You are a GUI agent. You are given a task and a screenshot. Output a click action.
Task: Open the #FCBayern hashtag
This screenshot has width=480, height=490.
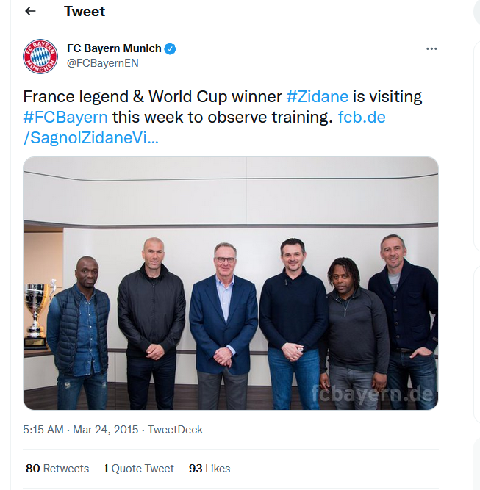pos(65,117)
